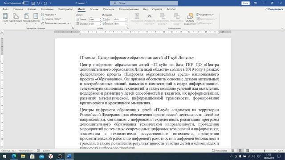The height and width of the screenshot is (160, 285).
Task: Open the Колонки columns menu
Action: click(36, 19)
